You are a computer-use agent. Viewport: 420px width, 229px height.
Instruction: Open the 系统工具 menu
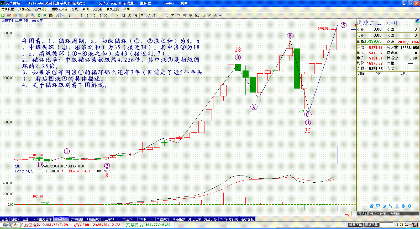pos(113,9)
